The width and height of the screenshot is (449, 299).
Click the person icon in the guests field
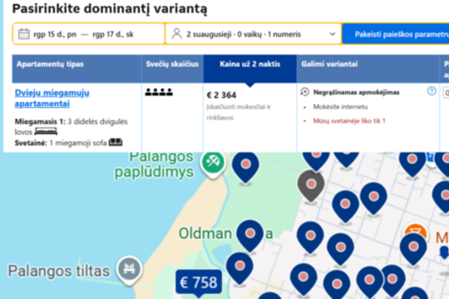[176, 34]
